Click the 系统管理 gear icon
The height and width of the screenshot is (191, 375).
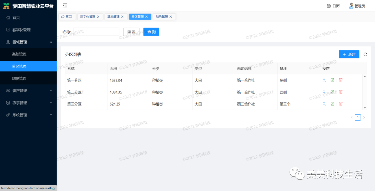pos(8,115)
